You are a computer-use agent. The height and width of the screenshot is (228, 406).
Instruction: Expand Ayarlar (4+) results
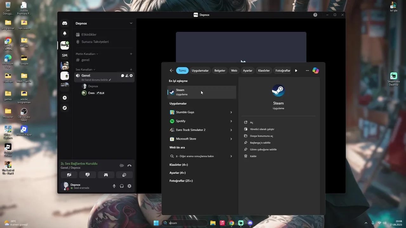coord(178,173)
